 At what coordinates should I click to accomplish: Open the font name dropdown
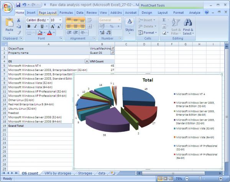click(48, 20)
